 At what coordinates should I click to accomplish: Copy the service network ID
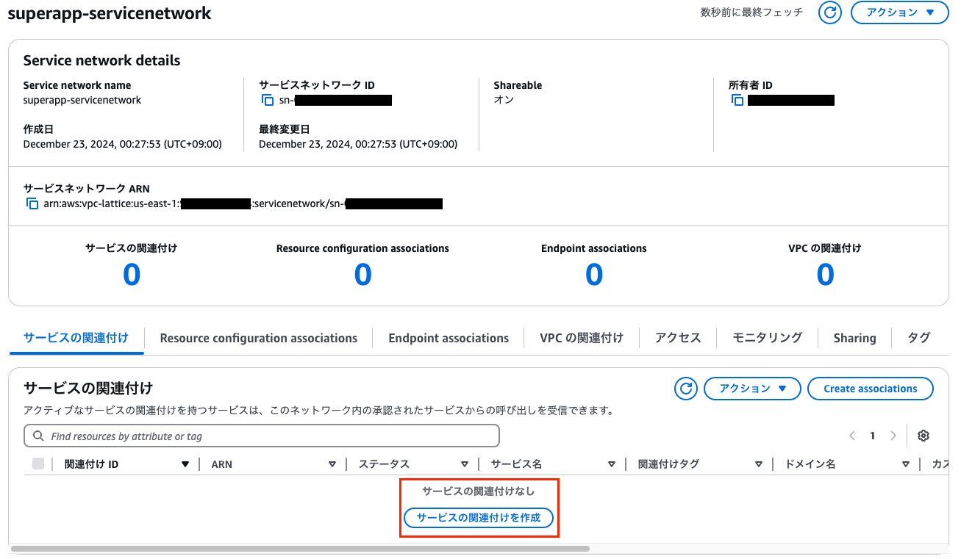[267, 100]
